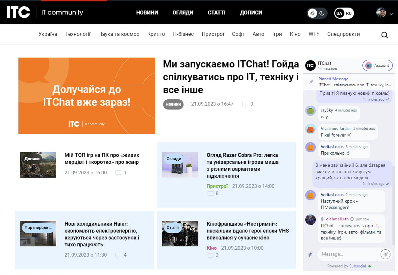The width and height of the screenshot is (398, 275).
Task: Click the pink Кіно tag on Нестримні article
Action: pos(211,248)
